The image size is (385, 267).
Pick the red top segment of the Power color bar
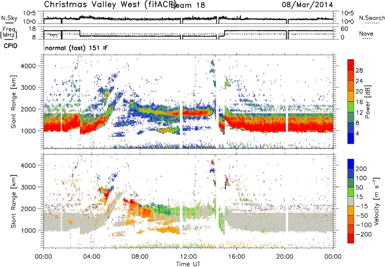351,65
